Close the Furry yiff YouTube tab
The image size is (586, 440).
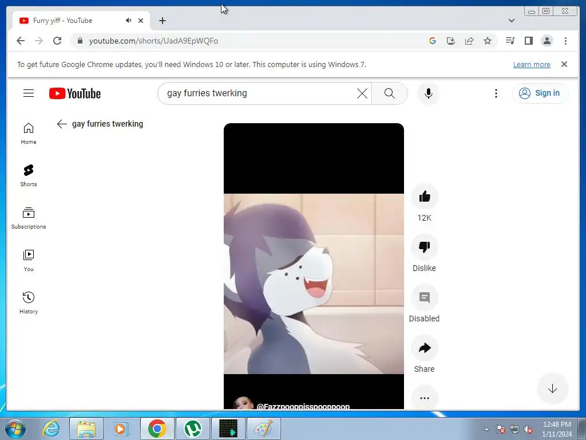pos(141,21)
